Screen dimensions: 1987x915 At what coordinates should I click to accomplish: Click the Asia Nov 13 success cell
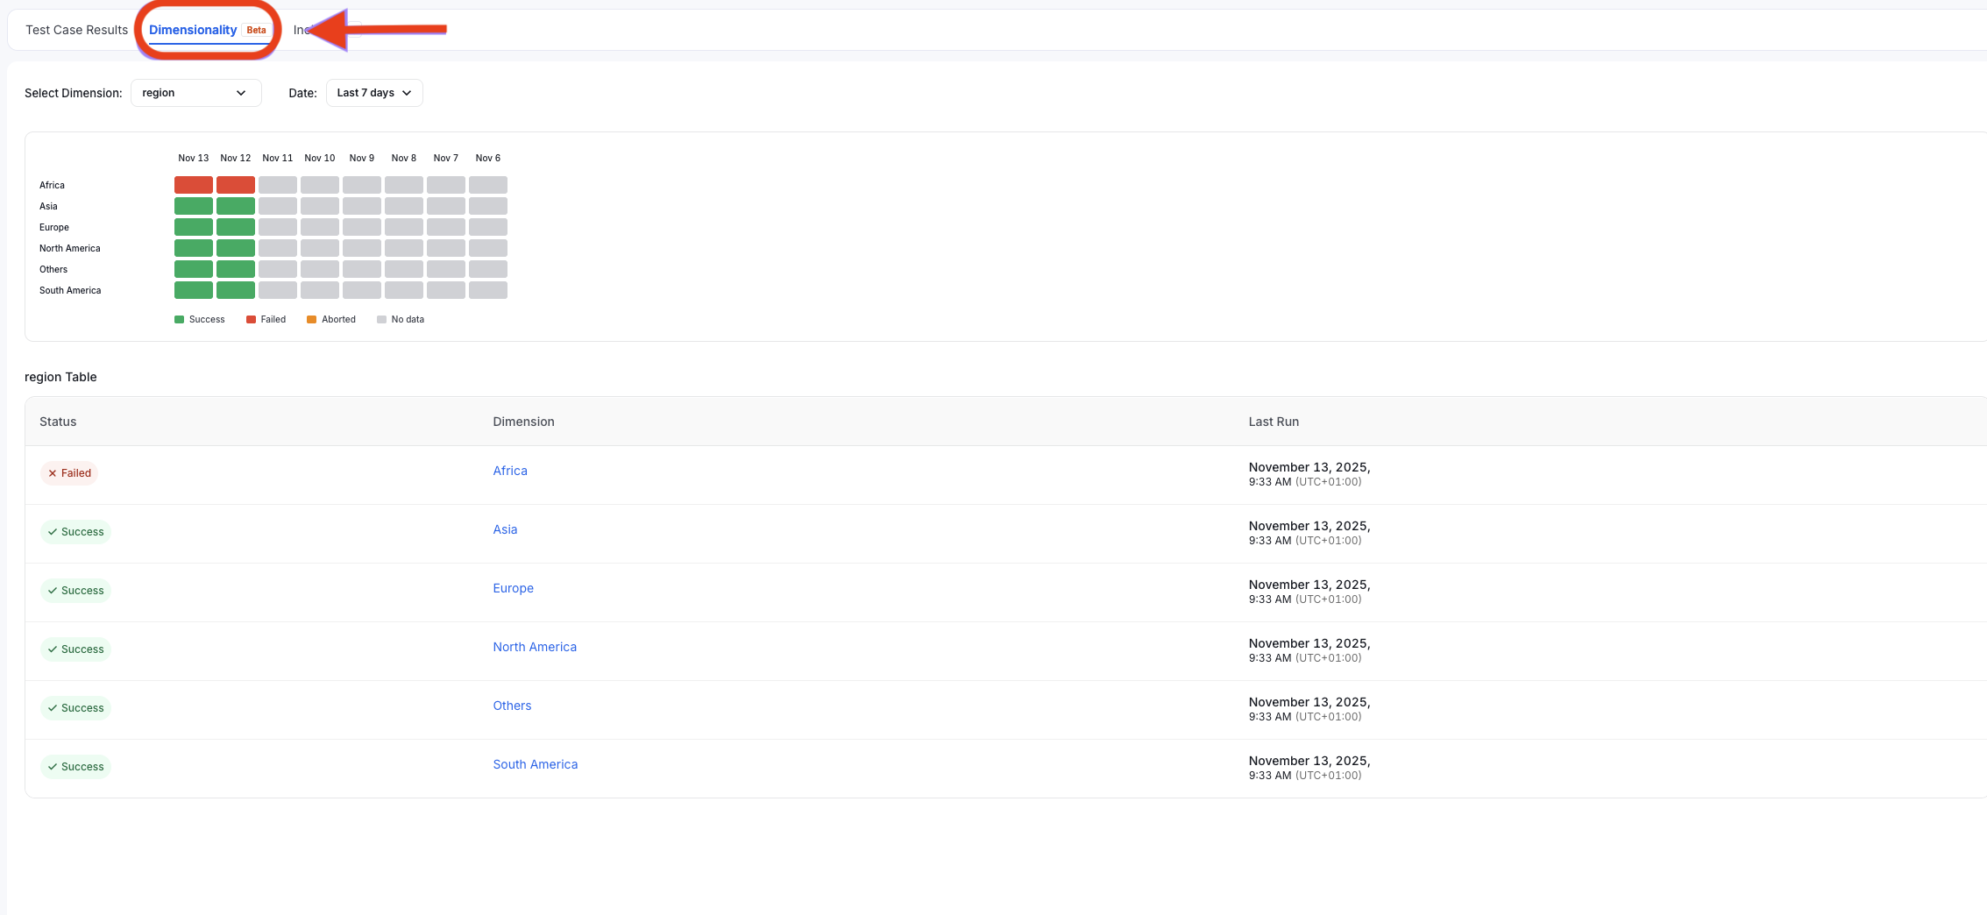pos(194,206)
